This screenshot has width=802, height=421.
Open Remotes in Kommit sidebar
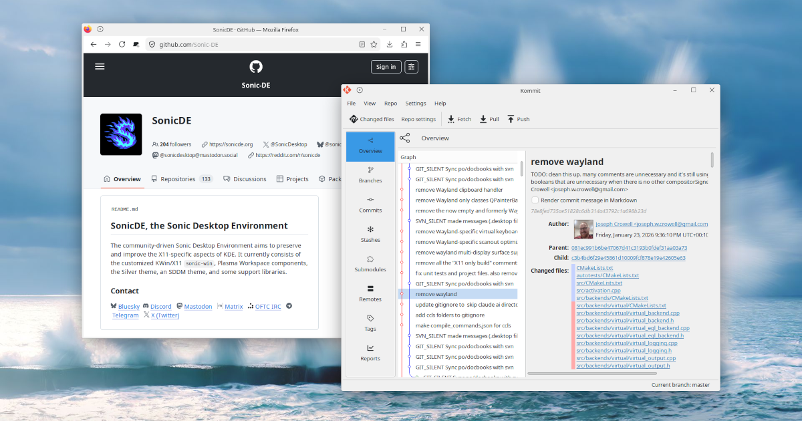point(370,294)
